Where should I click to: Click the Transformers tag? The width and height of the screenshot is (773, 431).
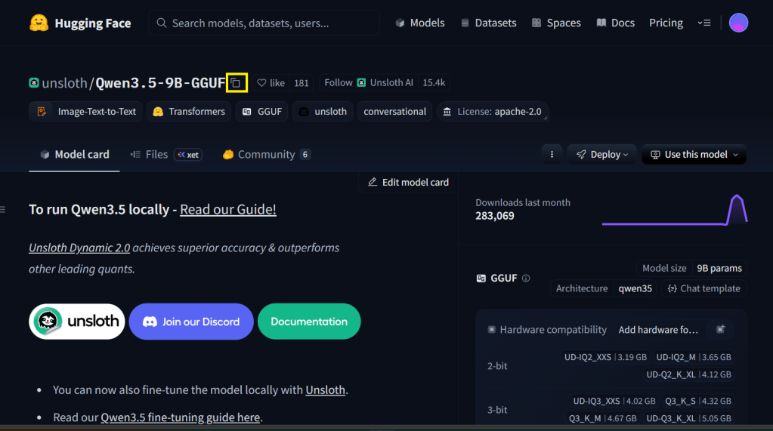pos(189,112)
